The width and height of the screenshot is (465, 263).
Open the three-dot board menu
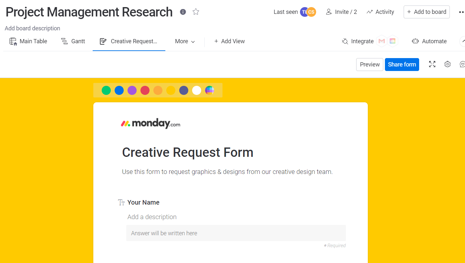pos(461,12)
